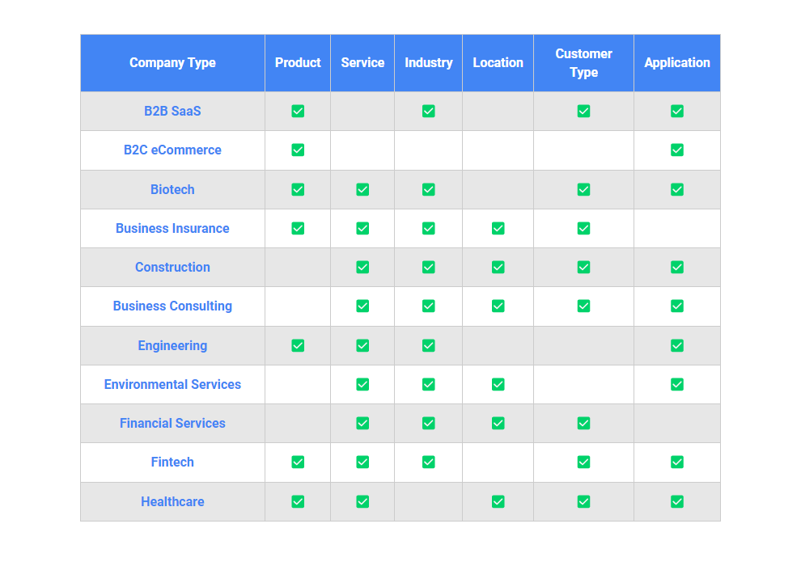Click the Business Consulting row label
Viewport: 801px width, 566px height.
click(x=172, y=306)
